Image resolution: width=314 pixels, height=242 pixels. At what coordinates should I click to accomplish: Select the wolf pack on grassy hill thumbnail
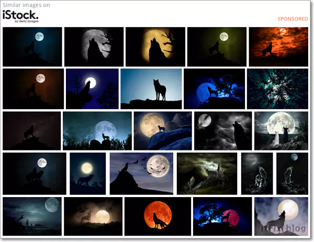207,174
